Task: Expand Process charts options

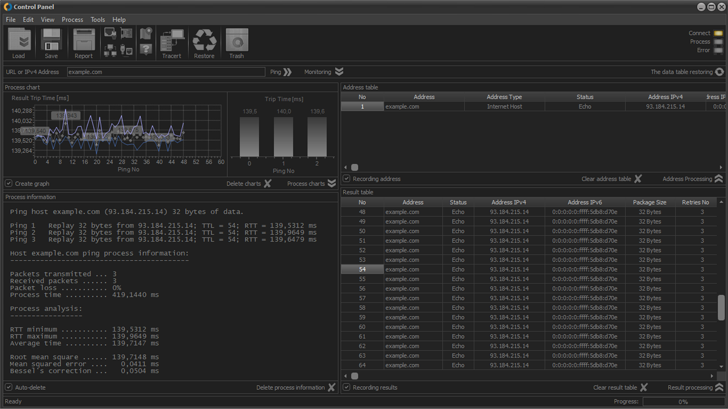Action: point(331,183)
